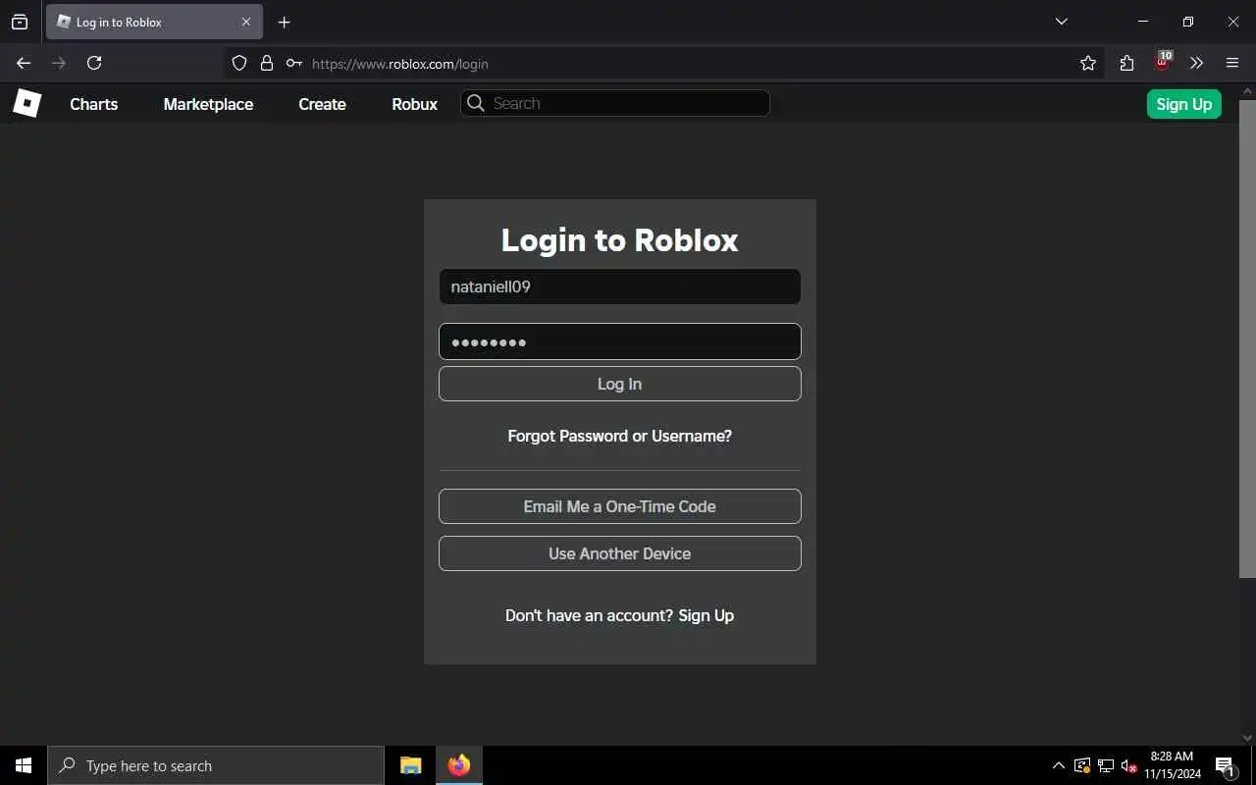Go forward to next page arrow
Screen dimensions: 1256x785
59,63
